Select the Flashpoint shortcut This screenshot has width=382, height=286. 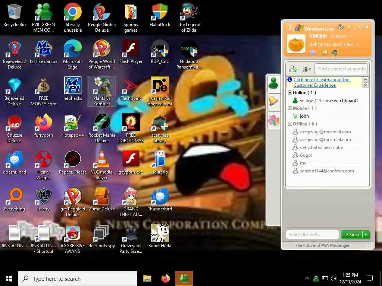[131, 89]
